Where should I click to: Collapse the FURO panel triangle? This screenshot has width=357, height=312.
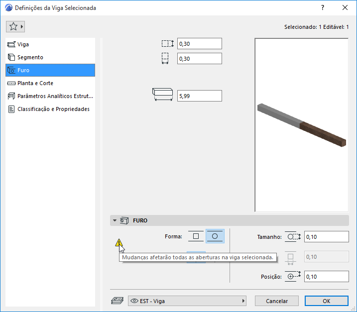coord(115,220)
